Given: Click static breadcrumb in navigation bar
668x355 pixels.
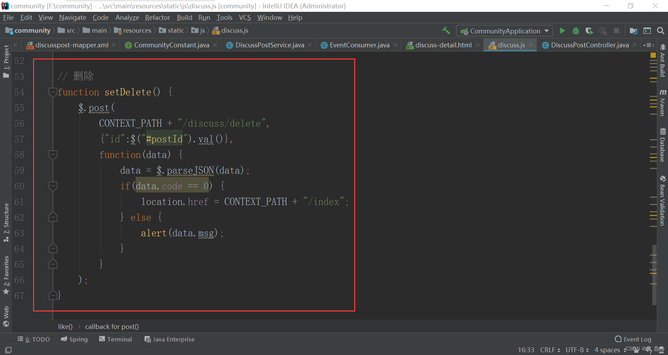Looking at the screenshot, I should coord(172,31).
